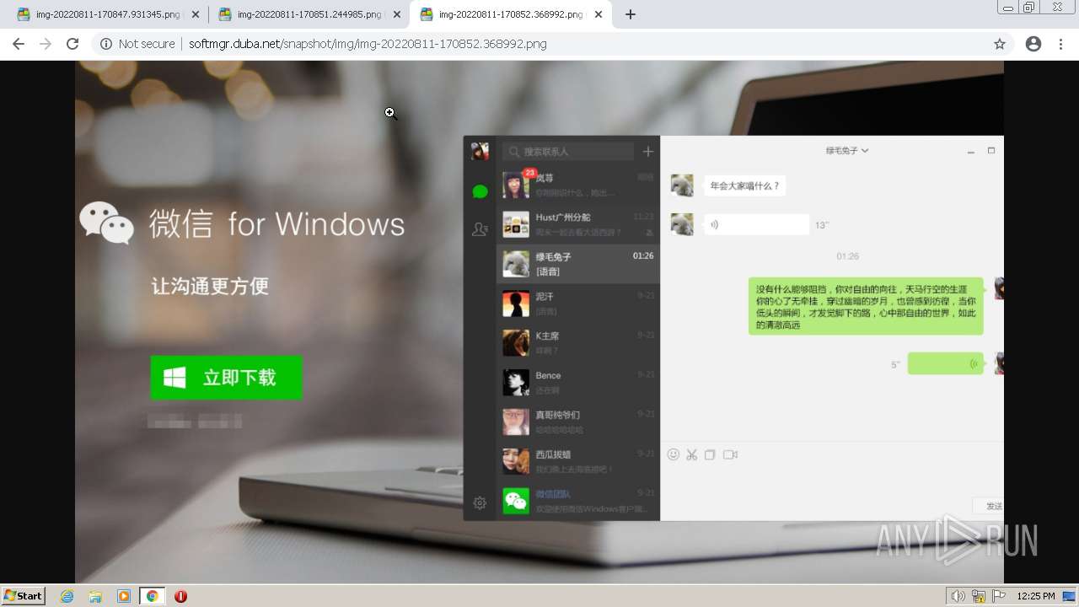Viewport: 1079px width, 607px height.
Task: Open the chat with the 23 unread badge
Action: point(578,185)
